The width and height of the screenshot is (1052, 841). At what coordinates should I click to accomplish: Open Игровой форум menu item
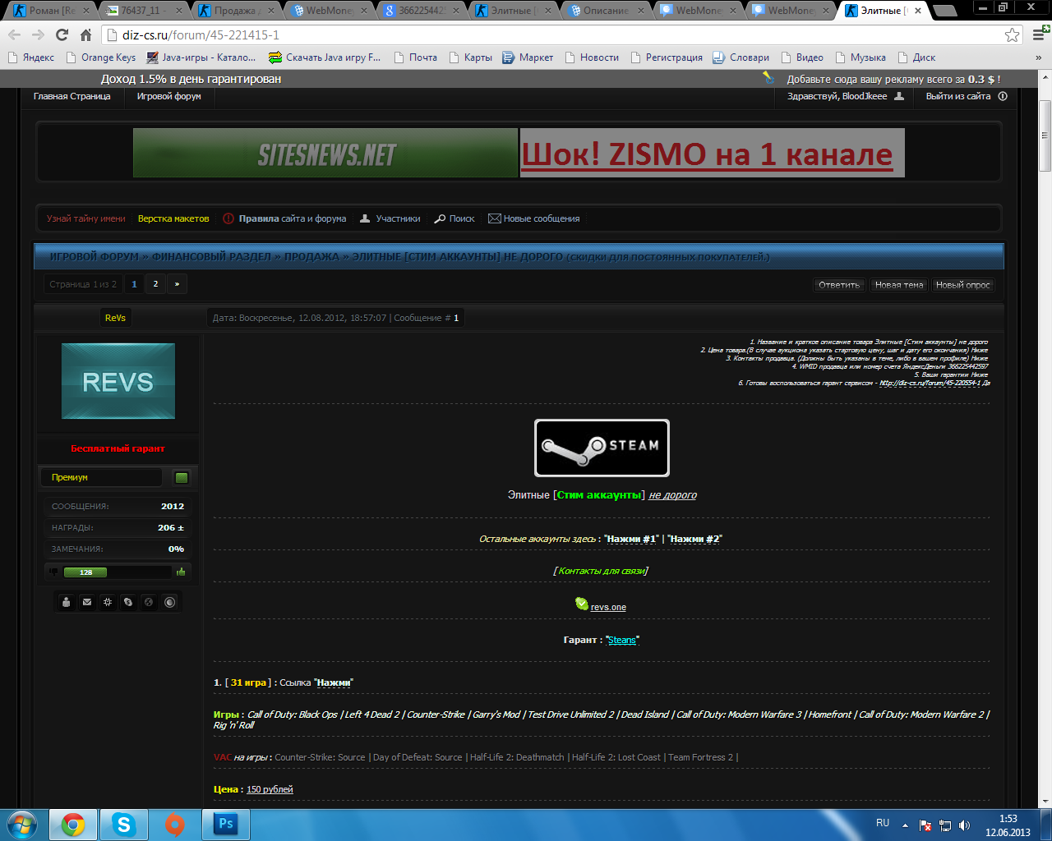point(169,96)
